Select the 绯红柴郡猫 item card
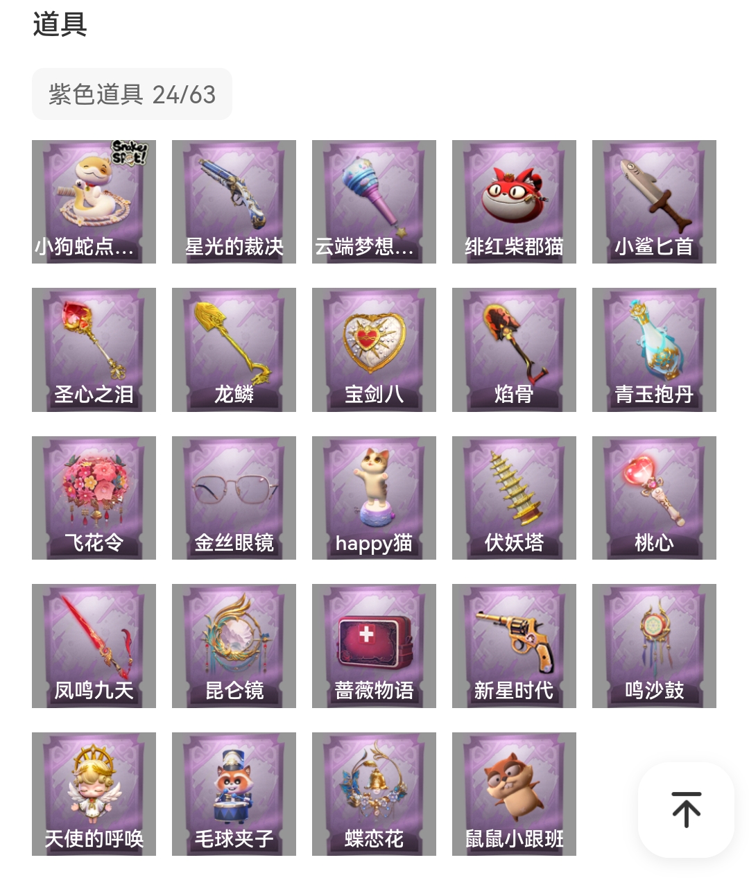The height and width of the screenshot is (878, 749). (514, 202)
